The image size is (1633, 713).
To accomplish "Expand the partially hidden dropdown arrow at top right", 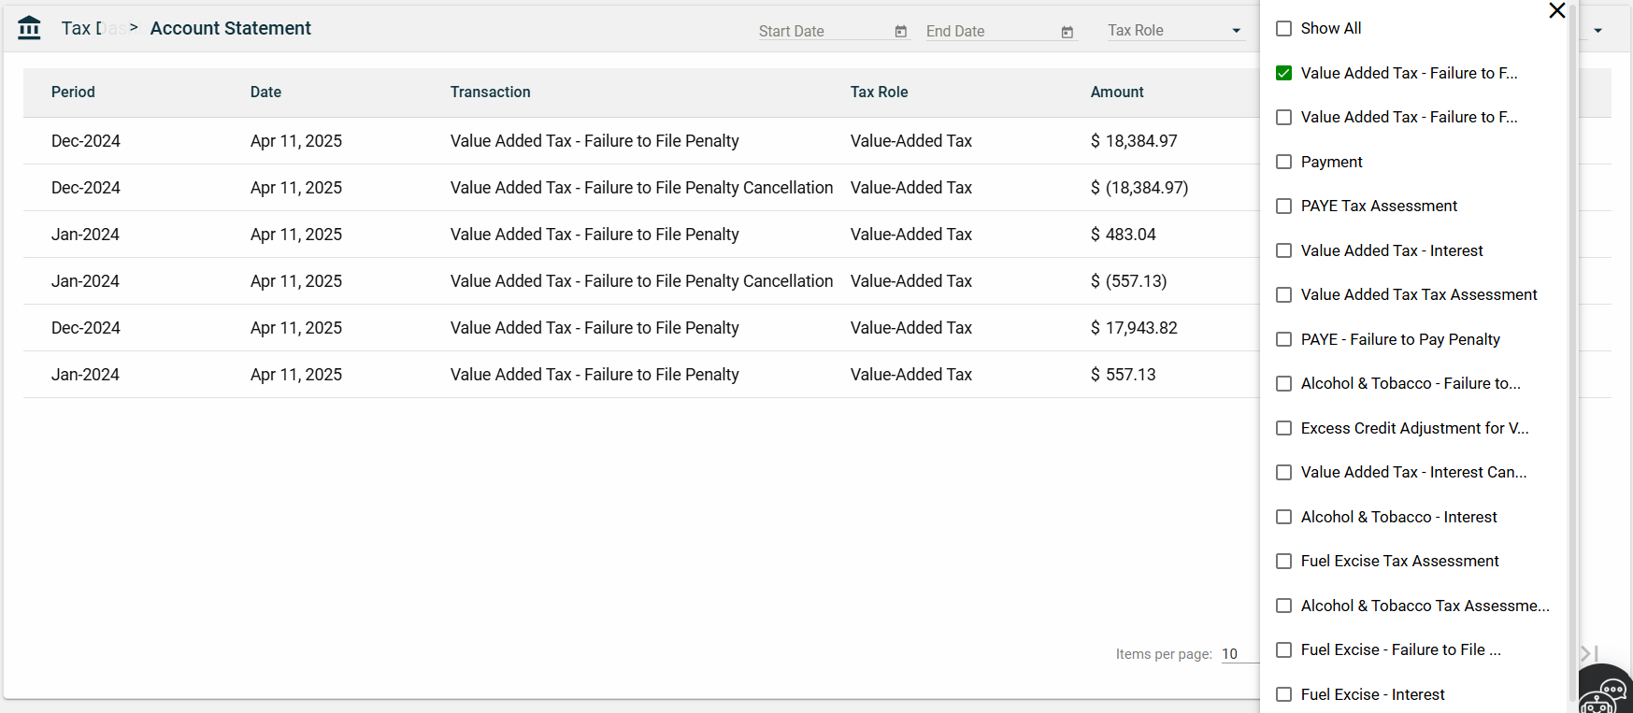I will coord(1597,31).
